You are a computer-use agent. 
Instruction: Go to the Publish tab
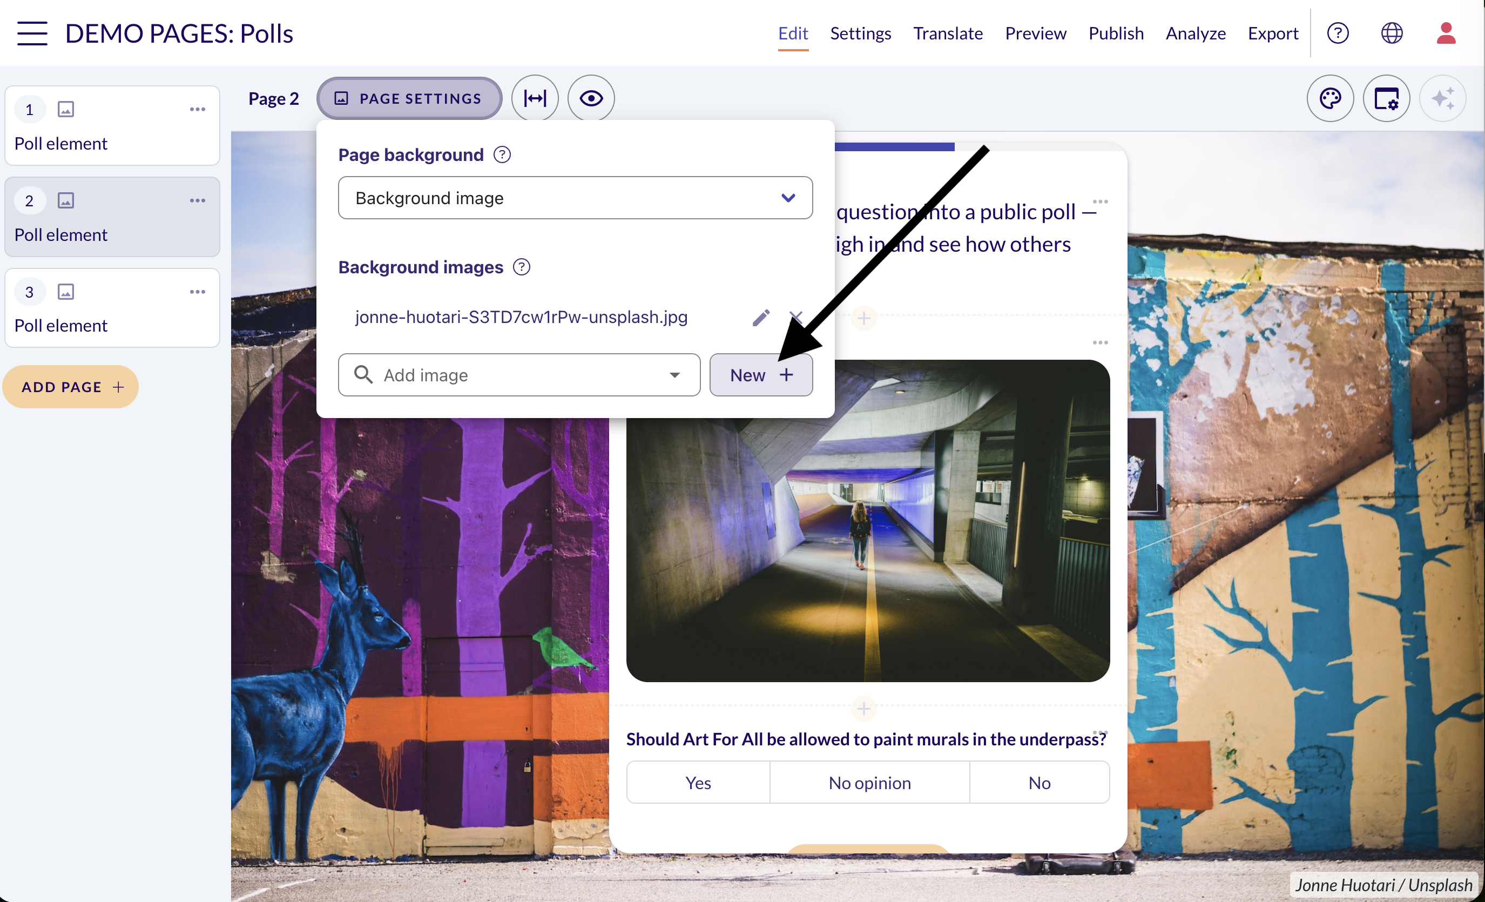[1116, 33]
